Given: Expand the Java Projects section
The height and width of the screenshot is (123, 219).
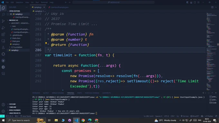Looking at the screenshot, I should coord(15,113).
